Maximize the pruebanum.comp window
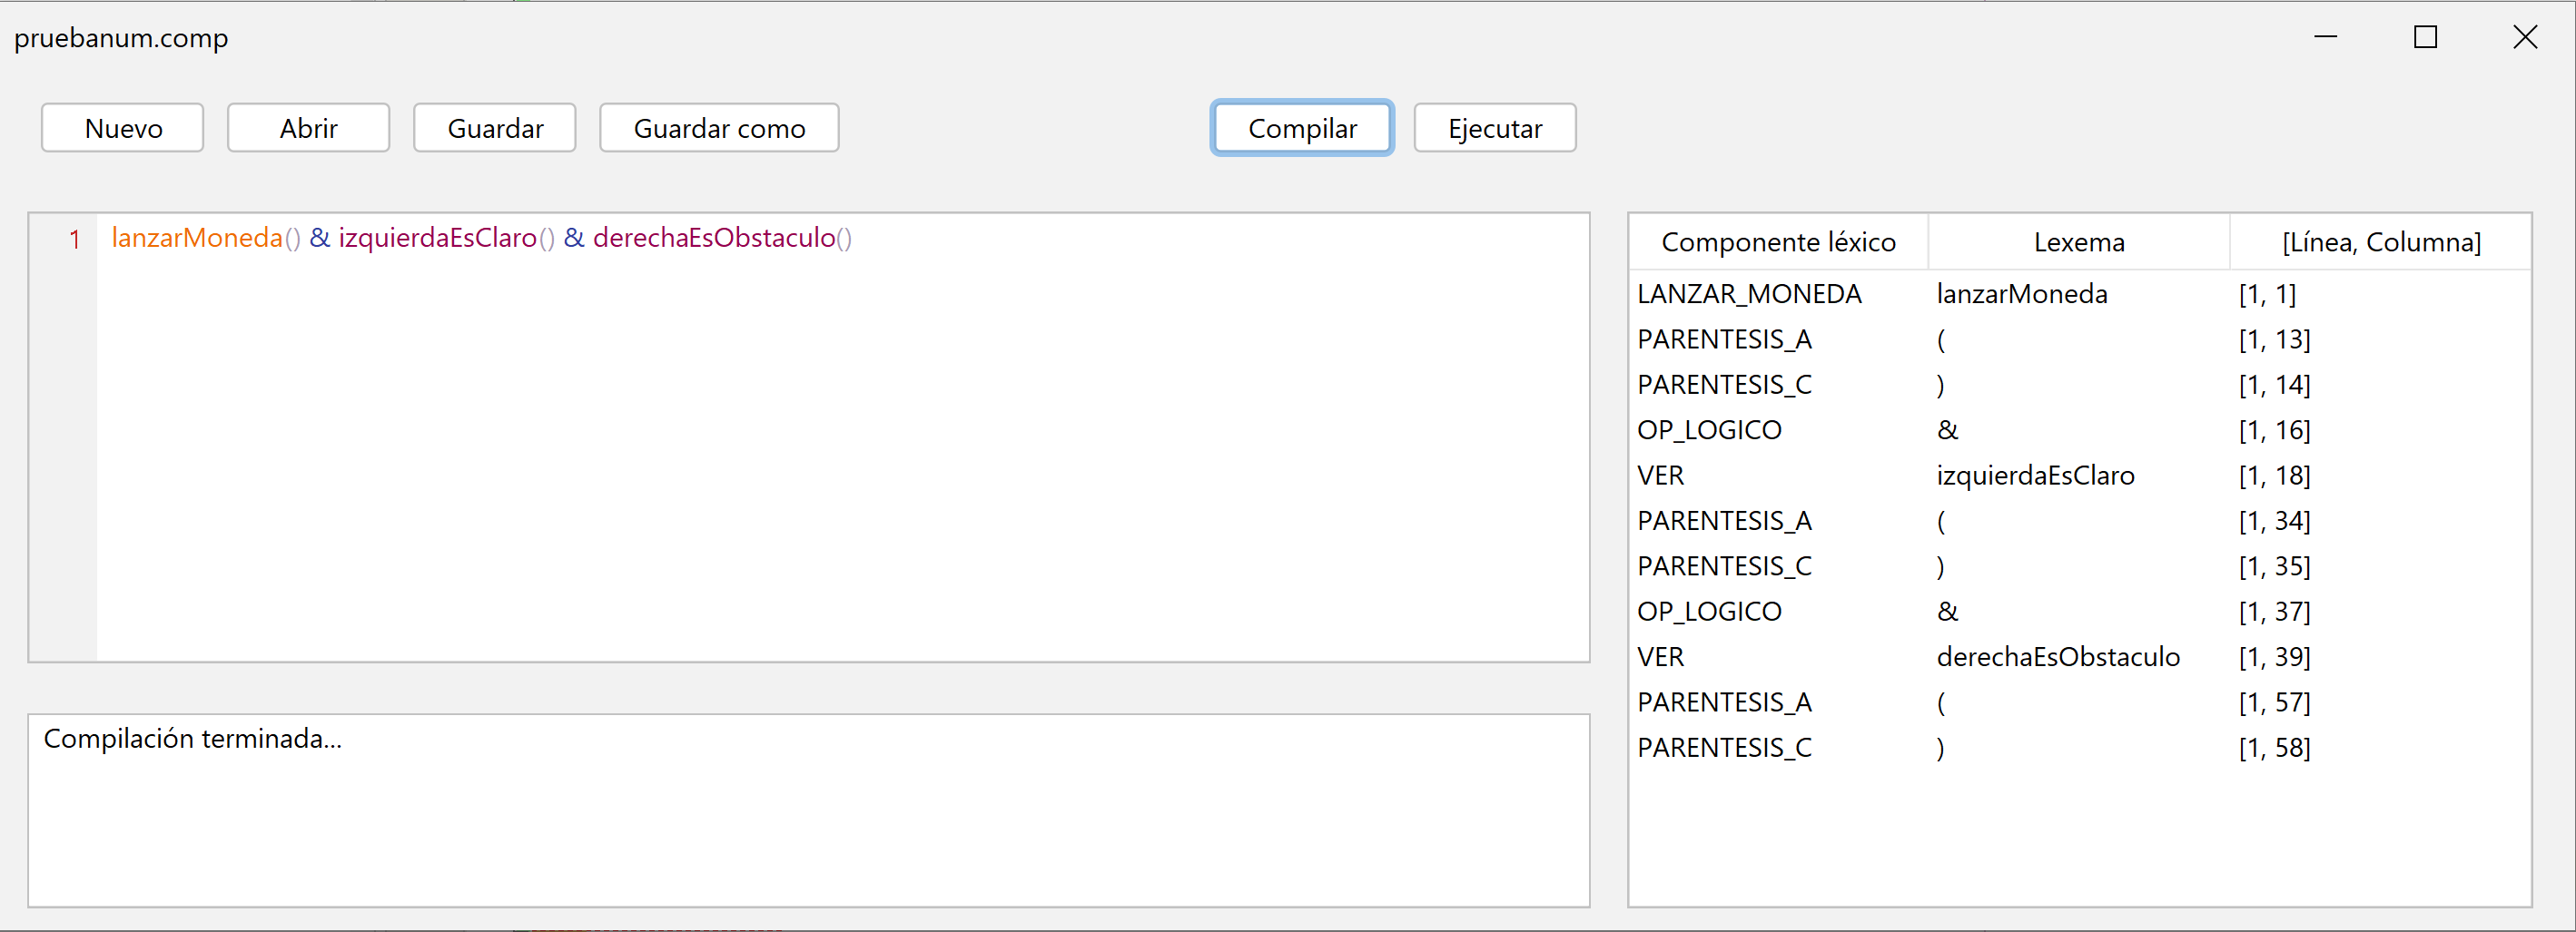The height and width of the screenshot is (932, 2576). coord(2425,38)
